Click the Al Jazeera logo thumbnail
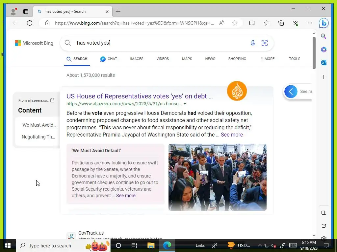The image size is (337, 252). point(237,91)
